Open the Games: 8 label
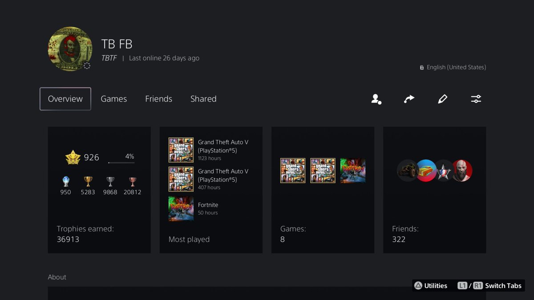 click(x=293, y=234)
